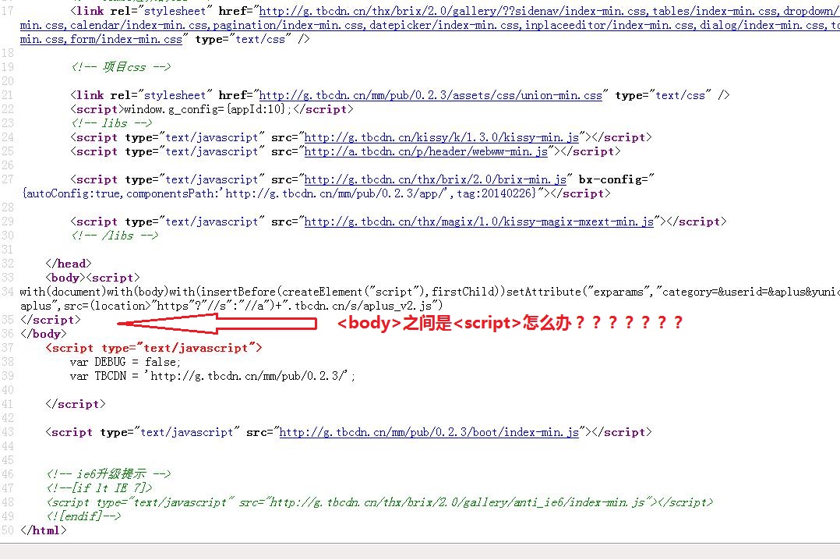Open the kissy-magix-mxext-min.js link
840x560 pixels.
tap(479, 222)
